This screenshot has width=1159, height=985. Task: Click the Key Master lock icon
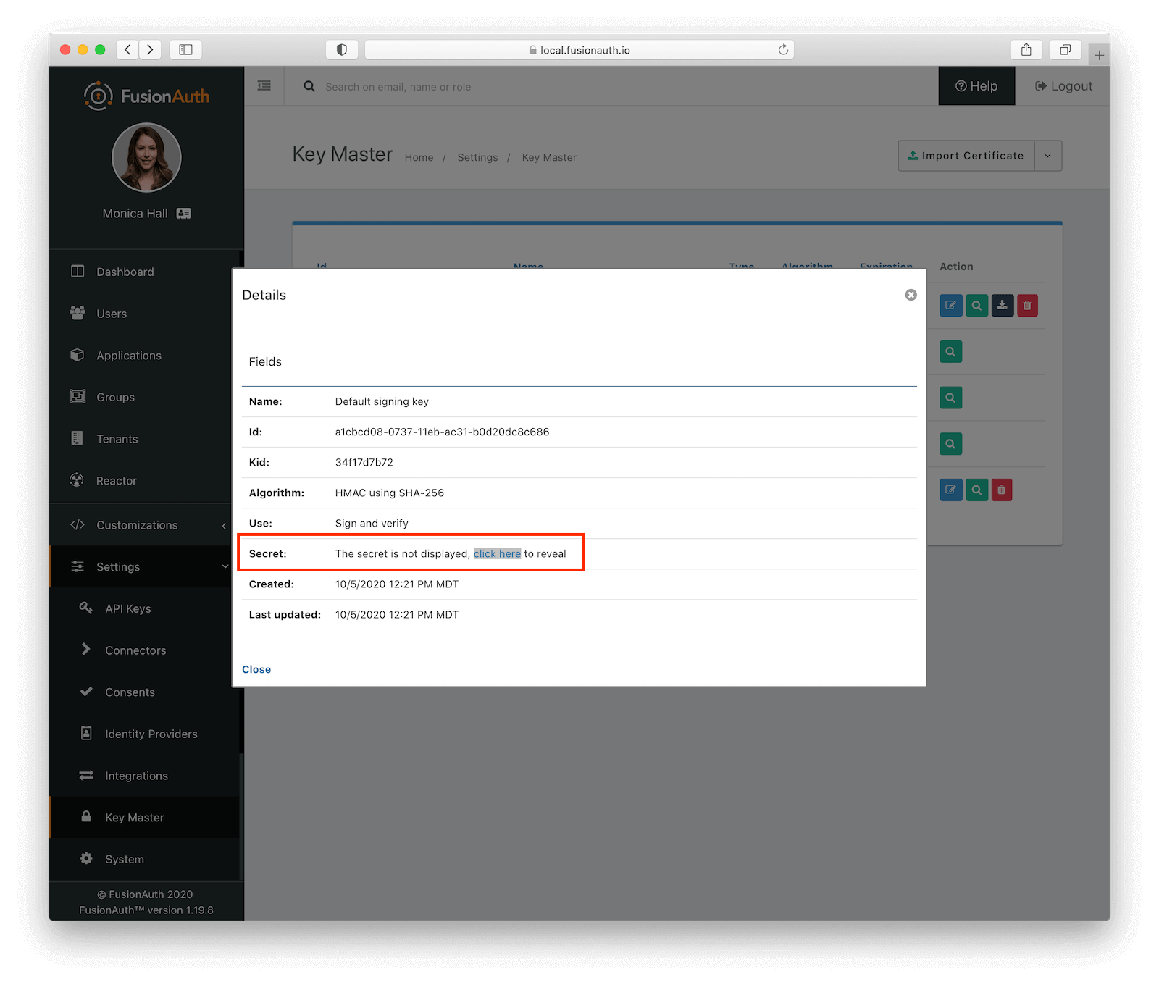click(86, 816)
